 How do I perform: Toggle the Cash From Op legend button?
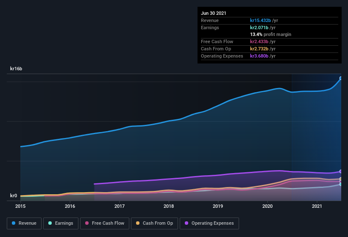coord(154,223)
